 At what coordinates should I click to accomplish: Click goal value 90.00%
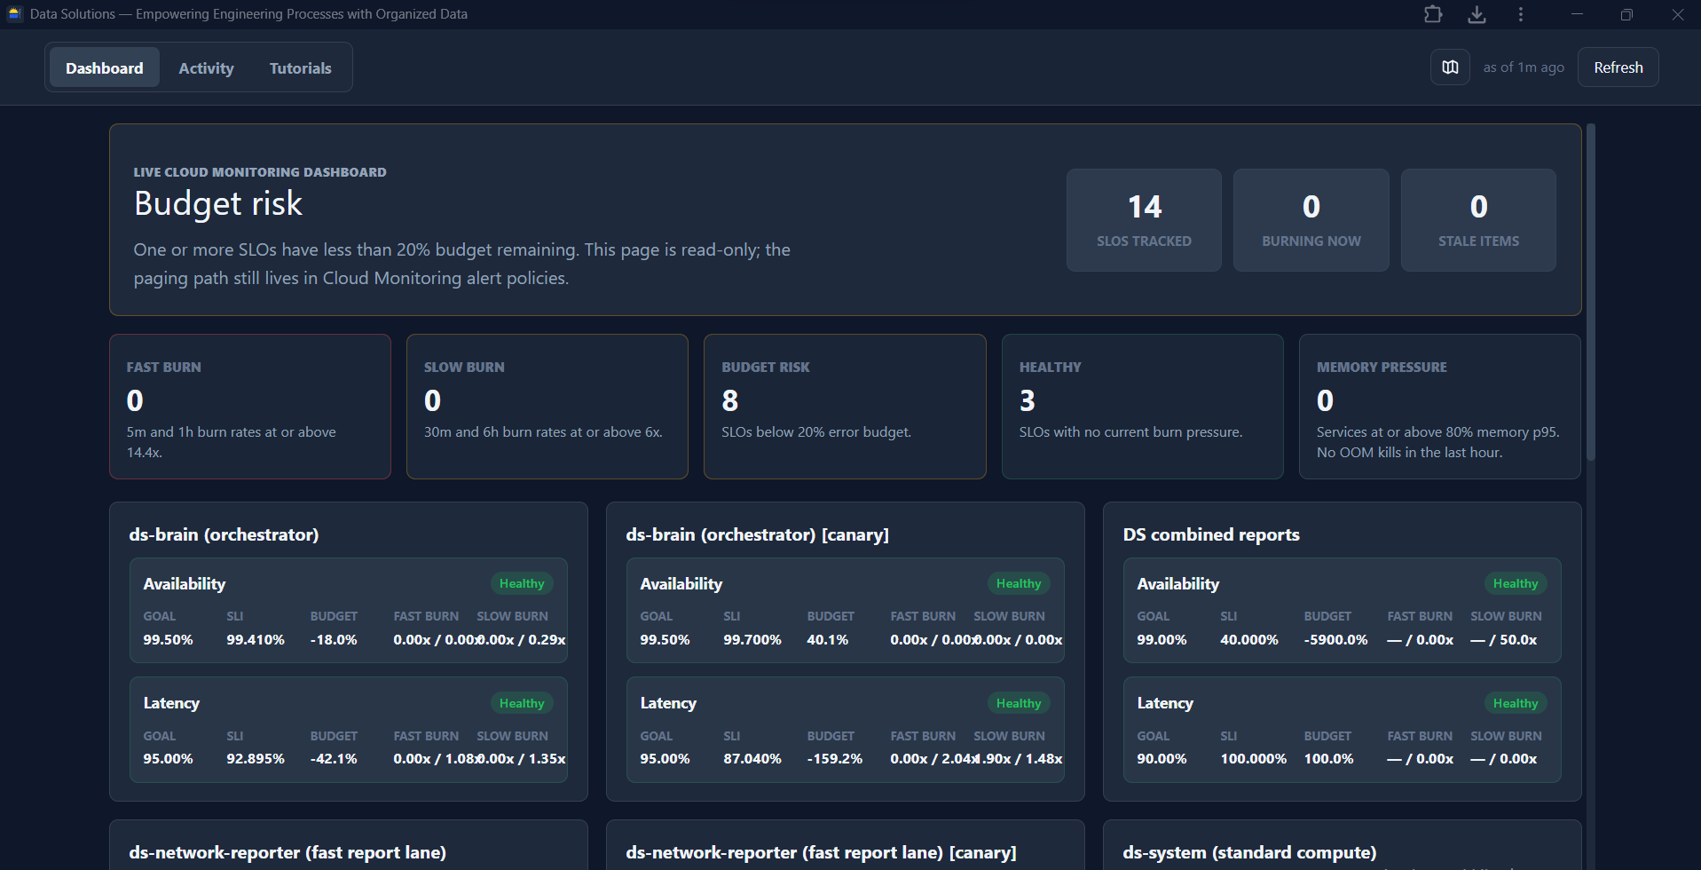click(x=1162, y=759)
